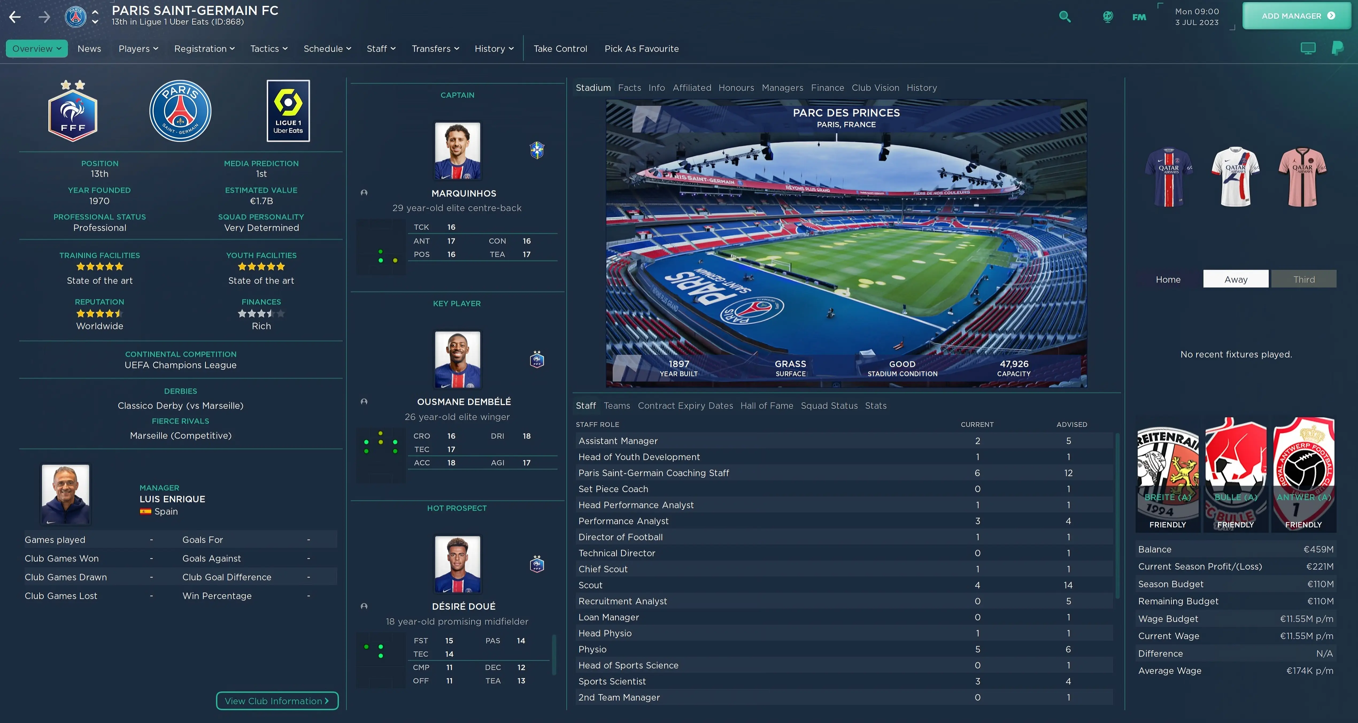Open the Registration menu dropdown
This screenshot has width=1358, height=723.
tap(205, 48)
